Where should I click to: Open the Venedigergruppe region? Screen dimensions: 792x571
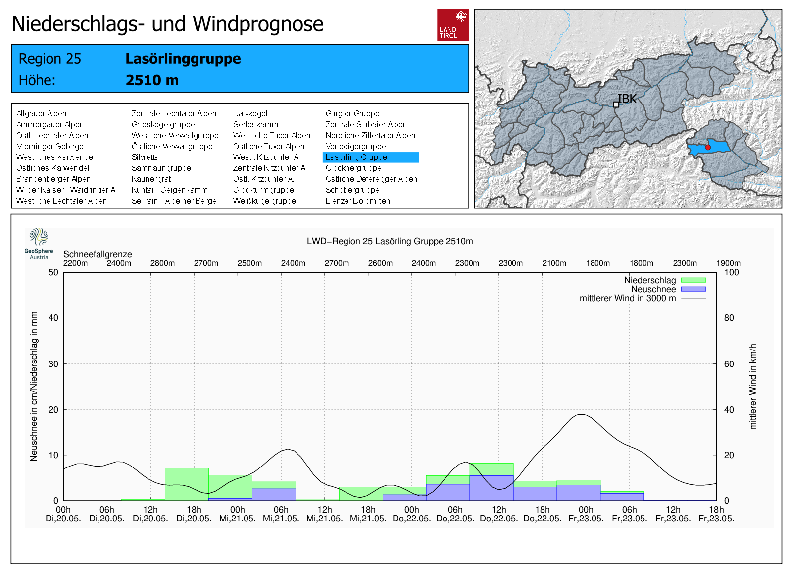click(355, 147)
